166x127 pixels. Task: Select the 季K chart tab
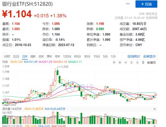[x=49, y=56]
